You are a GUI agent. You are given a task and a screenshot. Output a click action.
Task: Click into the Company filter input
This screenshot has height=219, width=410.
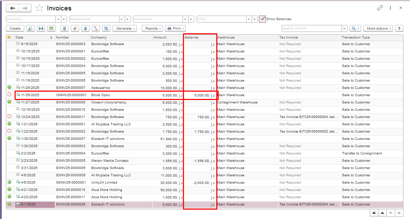pos(31,19)
